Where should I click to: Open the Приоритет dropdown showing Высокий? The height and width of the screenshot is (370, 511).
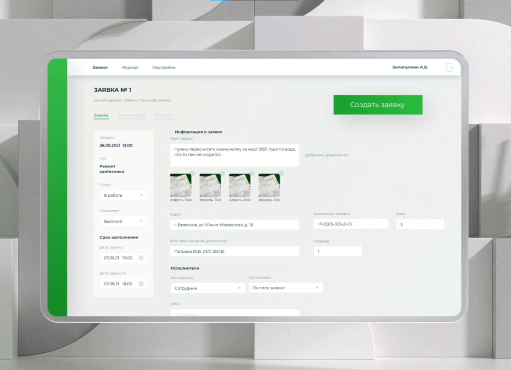click(x=123, y=221)
